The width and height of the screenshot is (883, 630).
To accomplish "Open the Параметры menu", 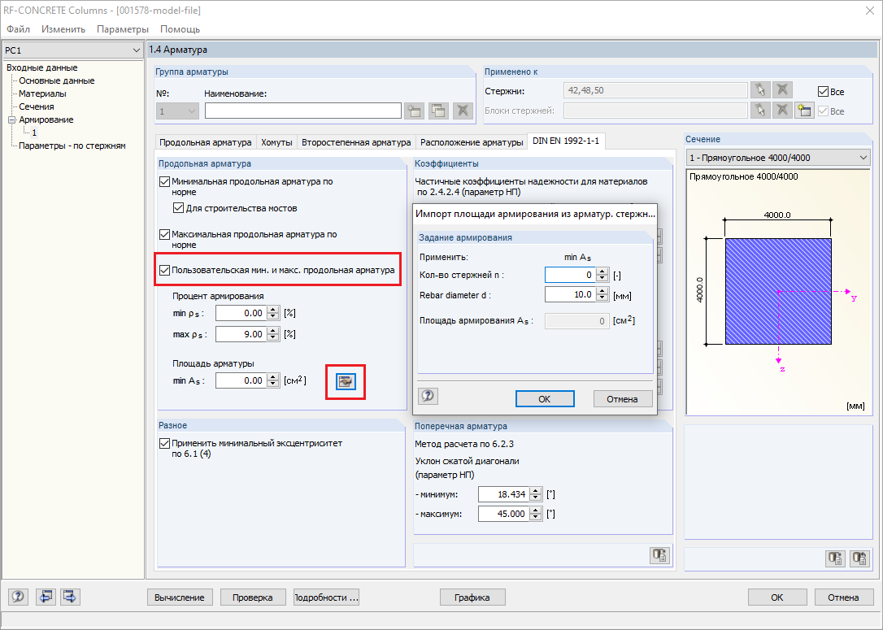I will [123, 29].
